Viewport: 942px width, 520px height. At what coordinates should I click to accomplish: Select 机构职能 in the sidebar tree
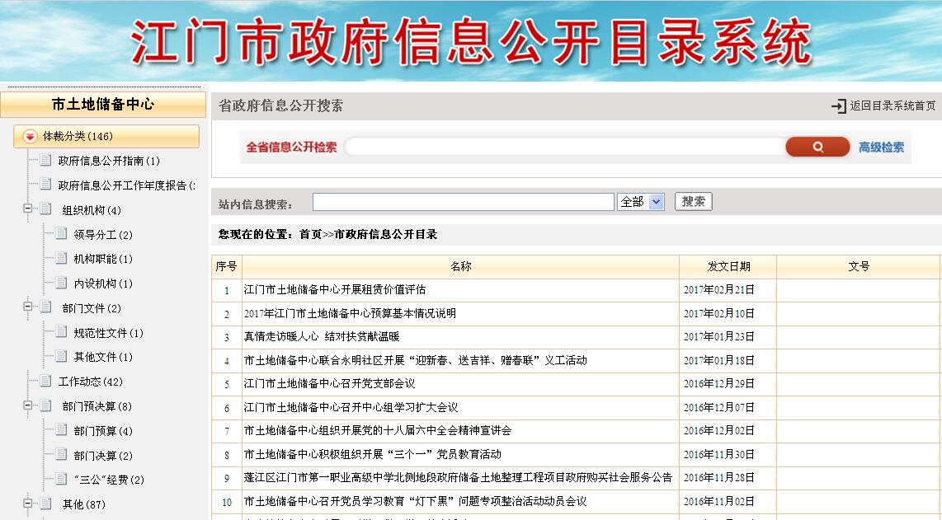click(x=102, y=259)
